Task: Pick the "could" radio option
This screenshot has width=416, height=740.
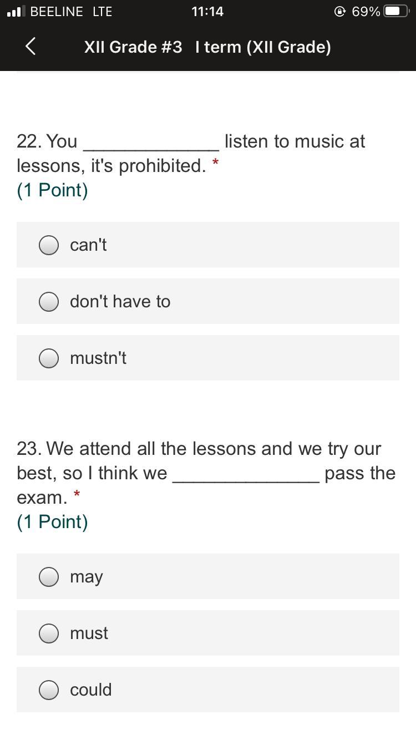Action: [49, 690]
